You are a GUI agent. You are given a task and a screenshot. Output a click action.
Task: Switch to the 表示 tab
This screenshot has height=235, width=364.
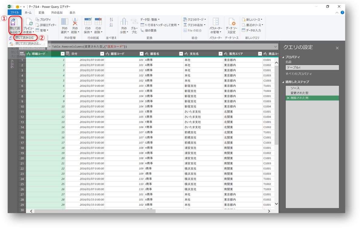click(72, 13)
